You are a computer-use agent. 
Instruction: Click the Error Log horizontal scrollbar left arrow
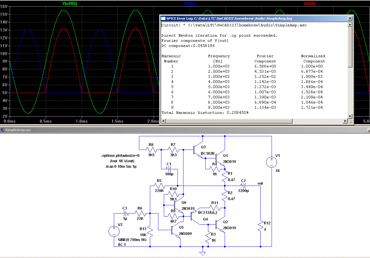pyautogui.click(x=164, y=121)
